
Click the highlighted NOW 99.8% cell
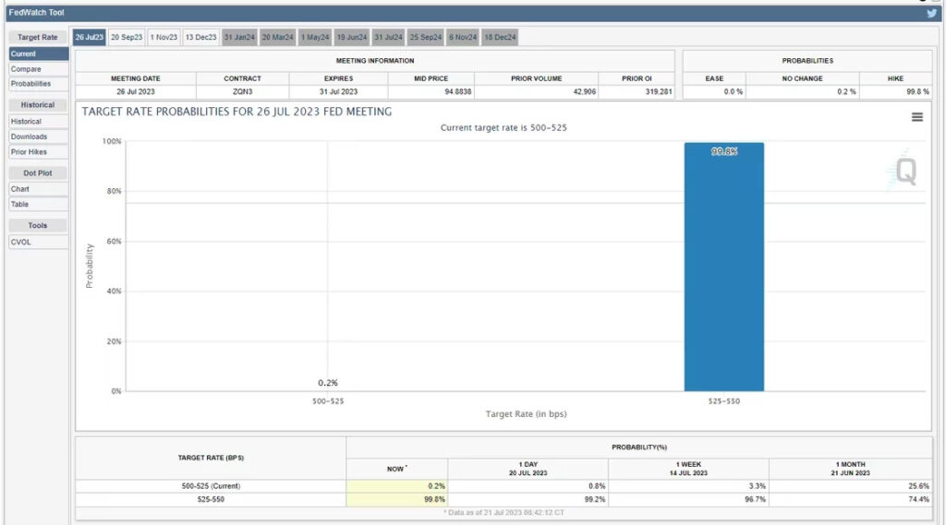[x=397, y=500]
